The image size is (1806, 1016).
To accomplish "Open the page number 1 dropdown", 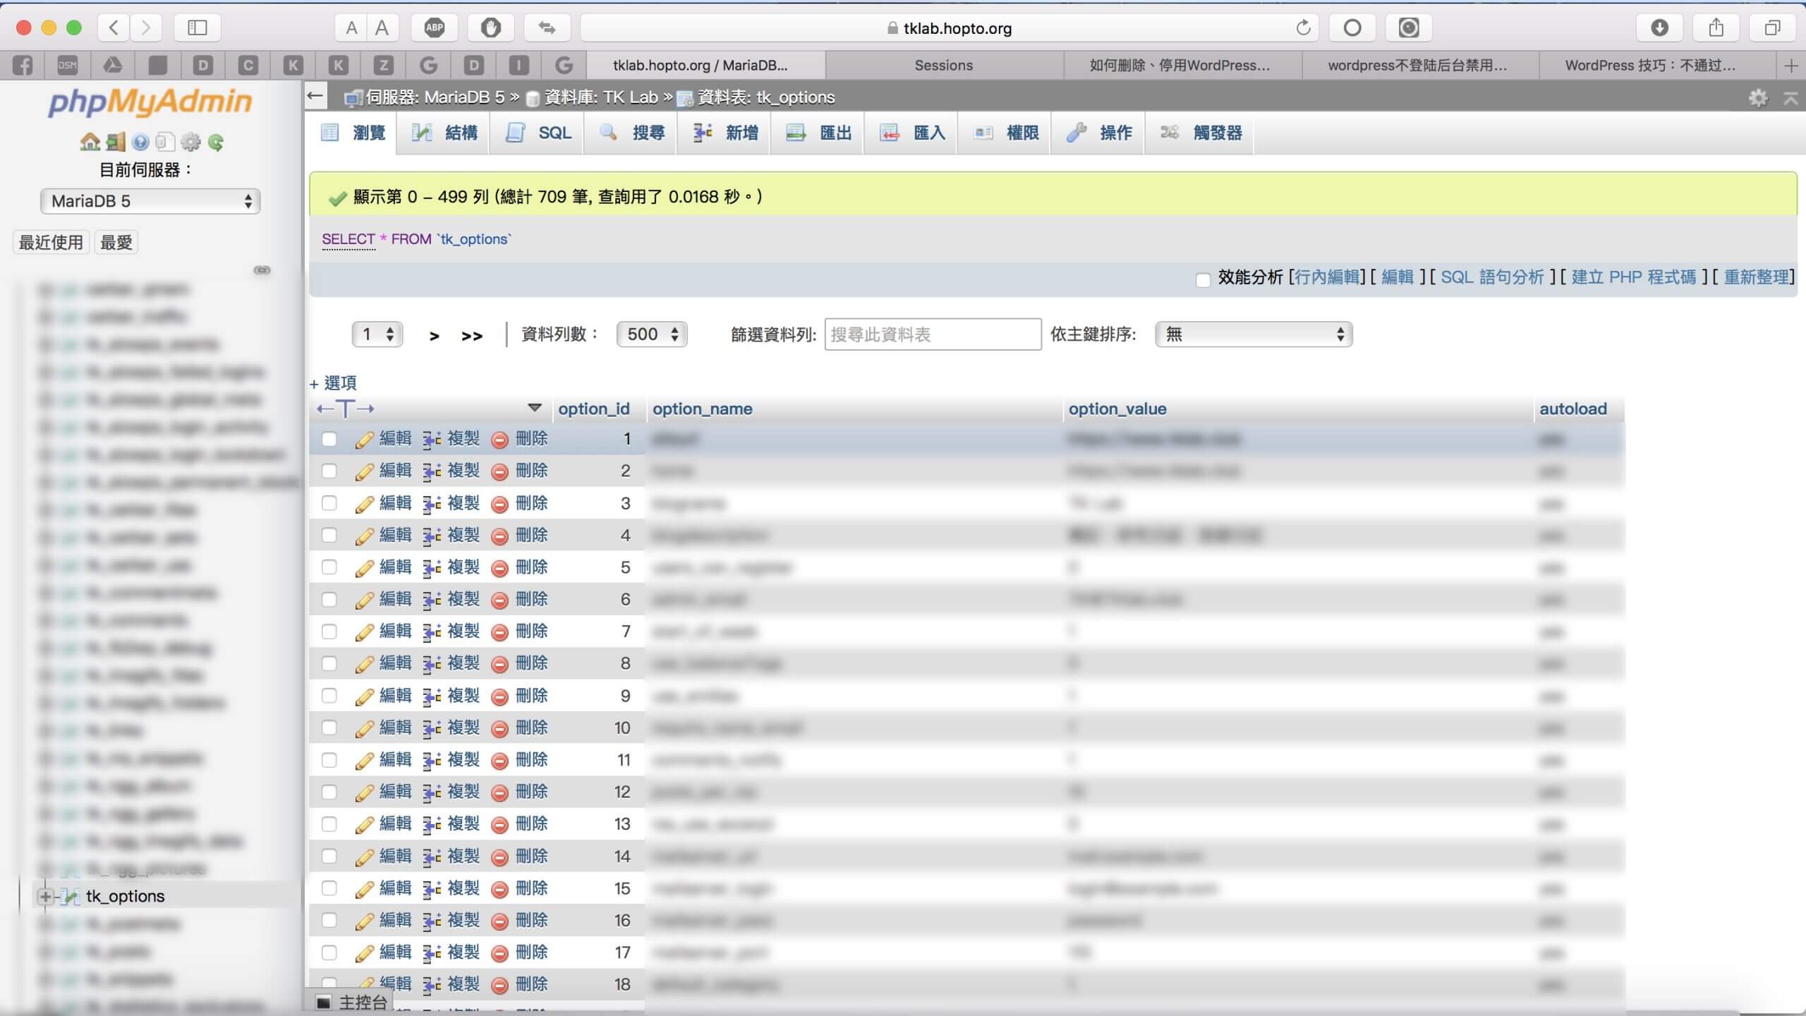I will [x=377, y=334].
